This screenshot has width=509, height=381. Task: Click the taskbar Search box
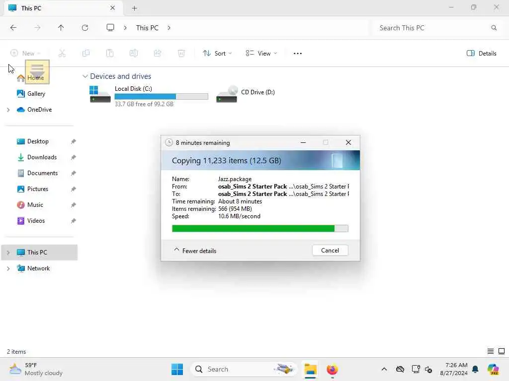[x=244, y=369]
